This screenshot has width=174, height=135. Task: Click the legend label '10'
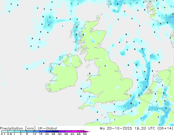tap(34, 134)
